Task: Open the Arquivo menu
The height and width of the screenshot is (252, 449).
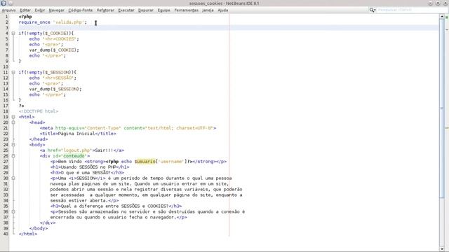Action: pos(9,10)
